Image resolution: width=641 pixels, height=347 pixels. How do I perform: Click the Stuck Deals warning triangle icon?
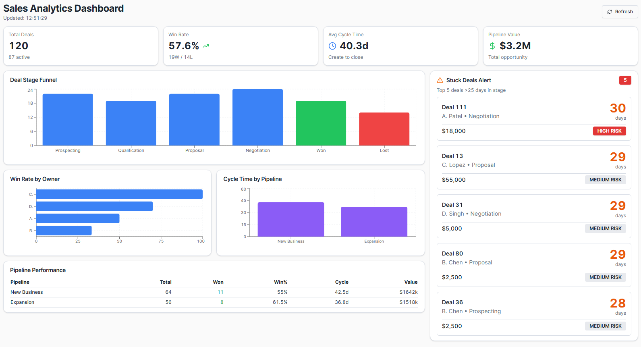tap(440, 80)
